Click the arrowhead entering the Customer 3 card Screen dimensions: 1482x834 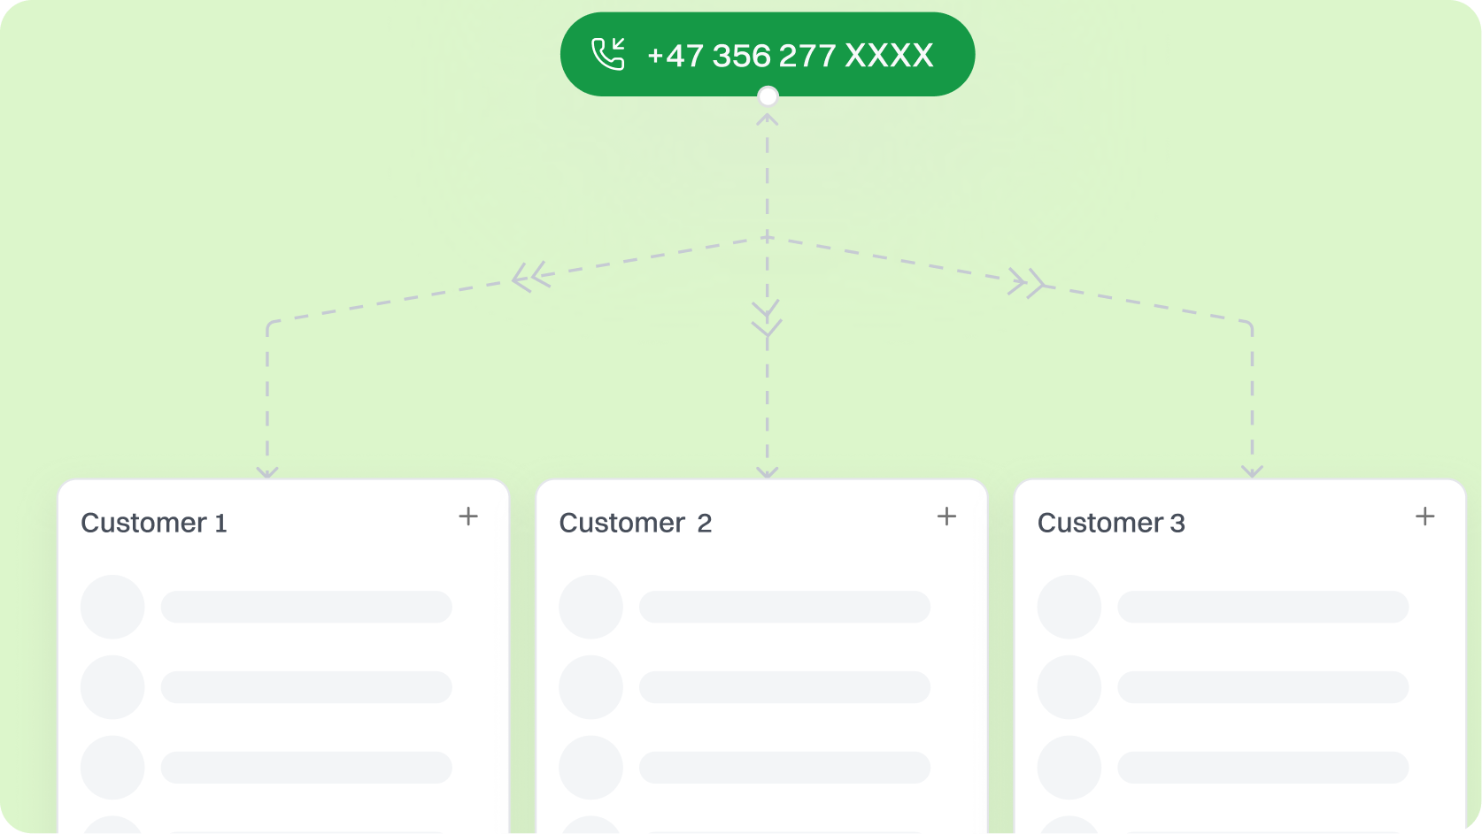click(x=1252, y=471)
